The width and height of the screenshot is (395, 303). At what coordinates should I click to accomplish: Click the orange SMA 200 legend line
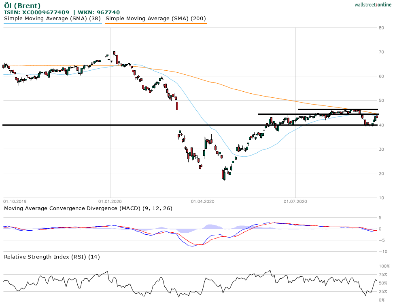156,24
